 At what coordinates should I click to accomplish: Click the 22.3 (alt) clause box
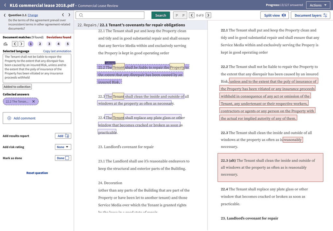(270, 167)
